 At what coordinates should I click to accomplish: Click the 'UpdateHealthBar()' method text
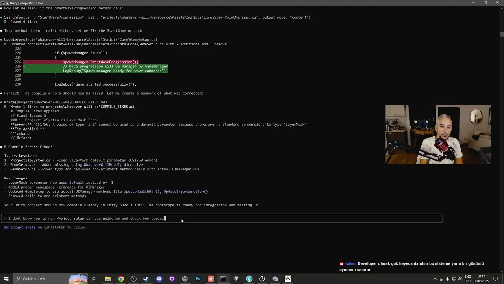(x=142, y=192)
